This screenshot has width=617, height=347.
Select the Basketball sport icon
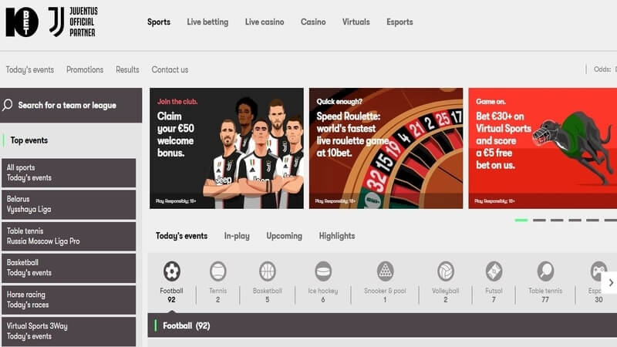[267, 271]
